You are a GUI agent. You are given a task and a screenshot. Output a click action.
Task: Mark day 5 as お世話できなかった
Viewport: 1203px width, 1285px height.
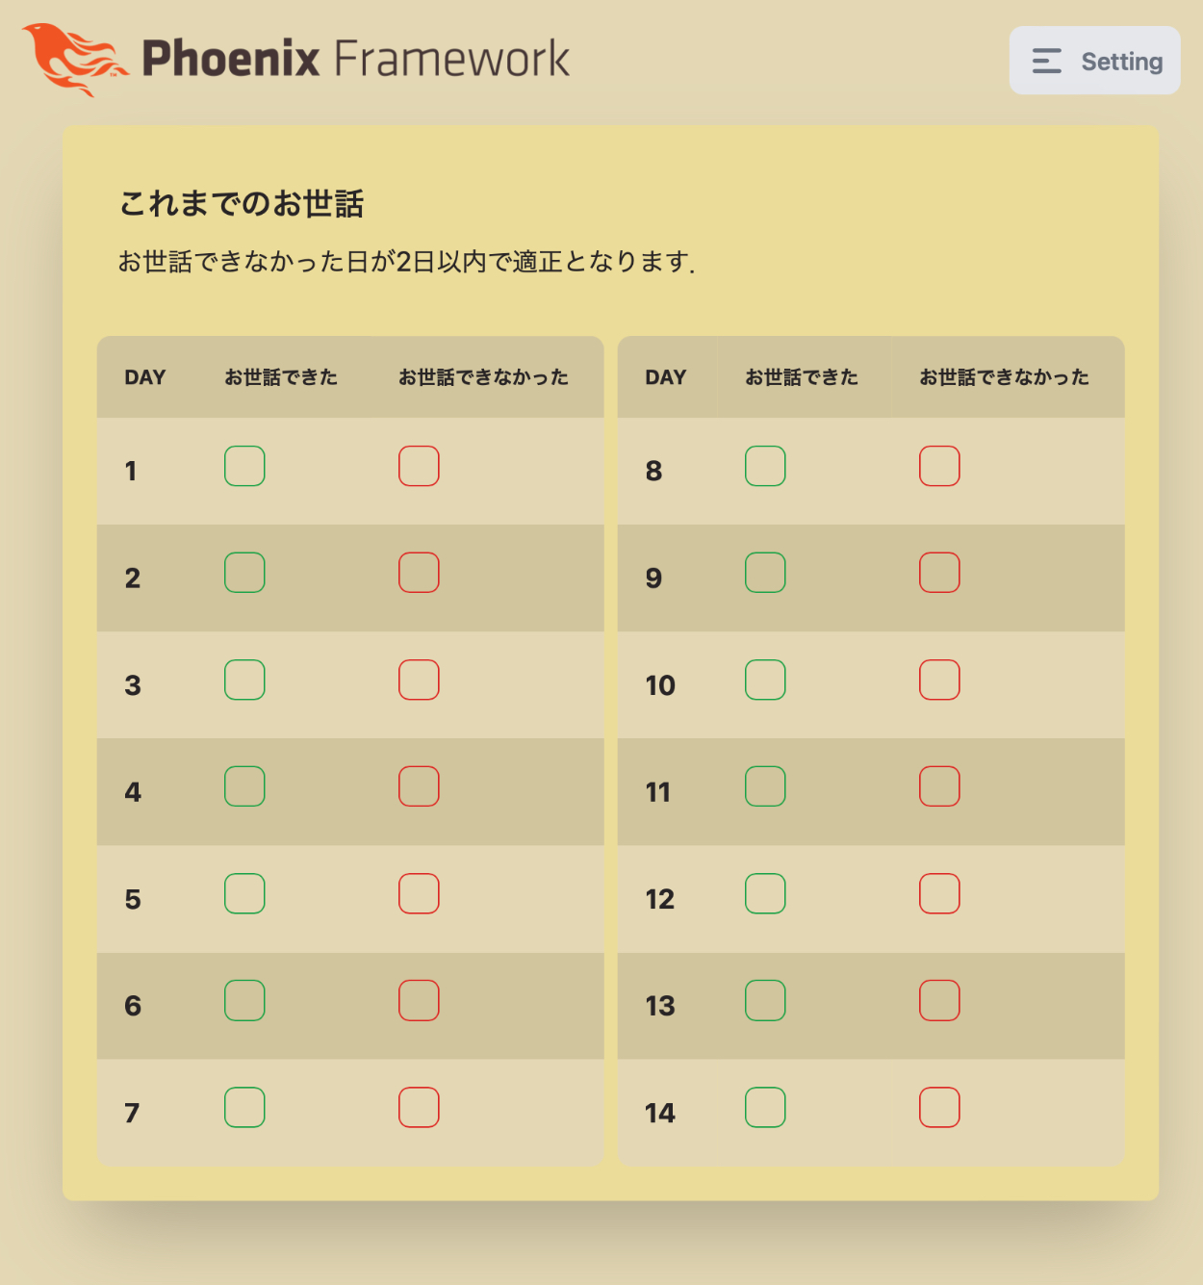click(419, 893)
